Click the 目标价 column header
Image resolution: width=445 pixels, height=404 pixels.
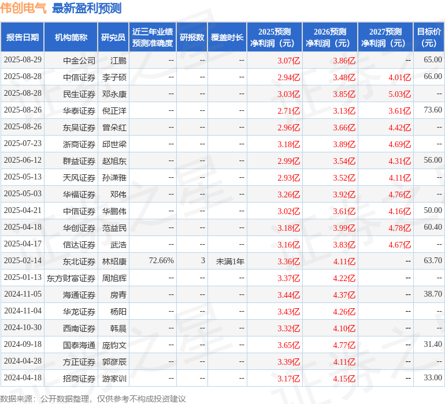pos(429,38)
